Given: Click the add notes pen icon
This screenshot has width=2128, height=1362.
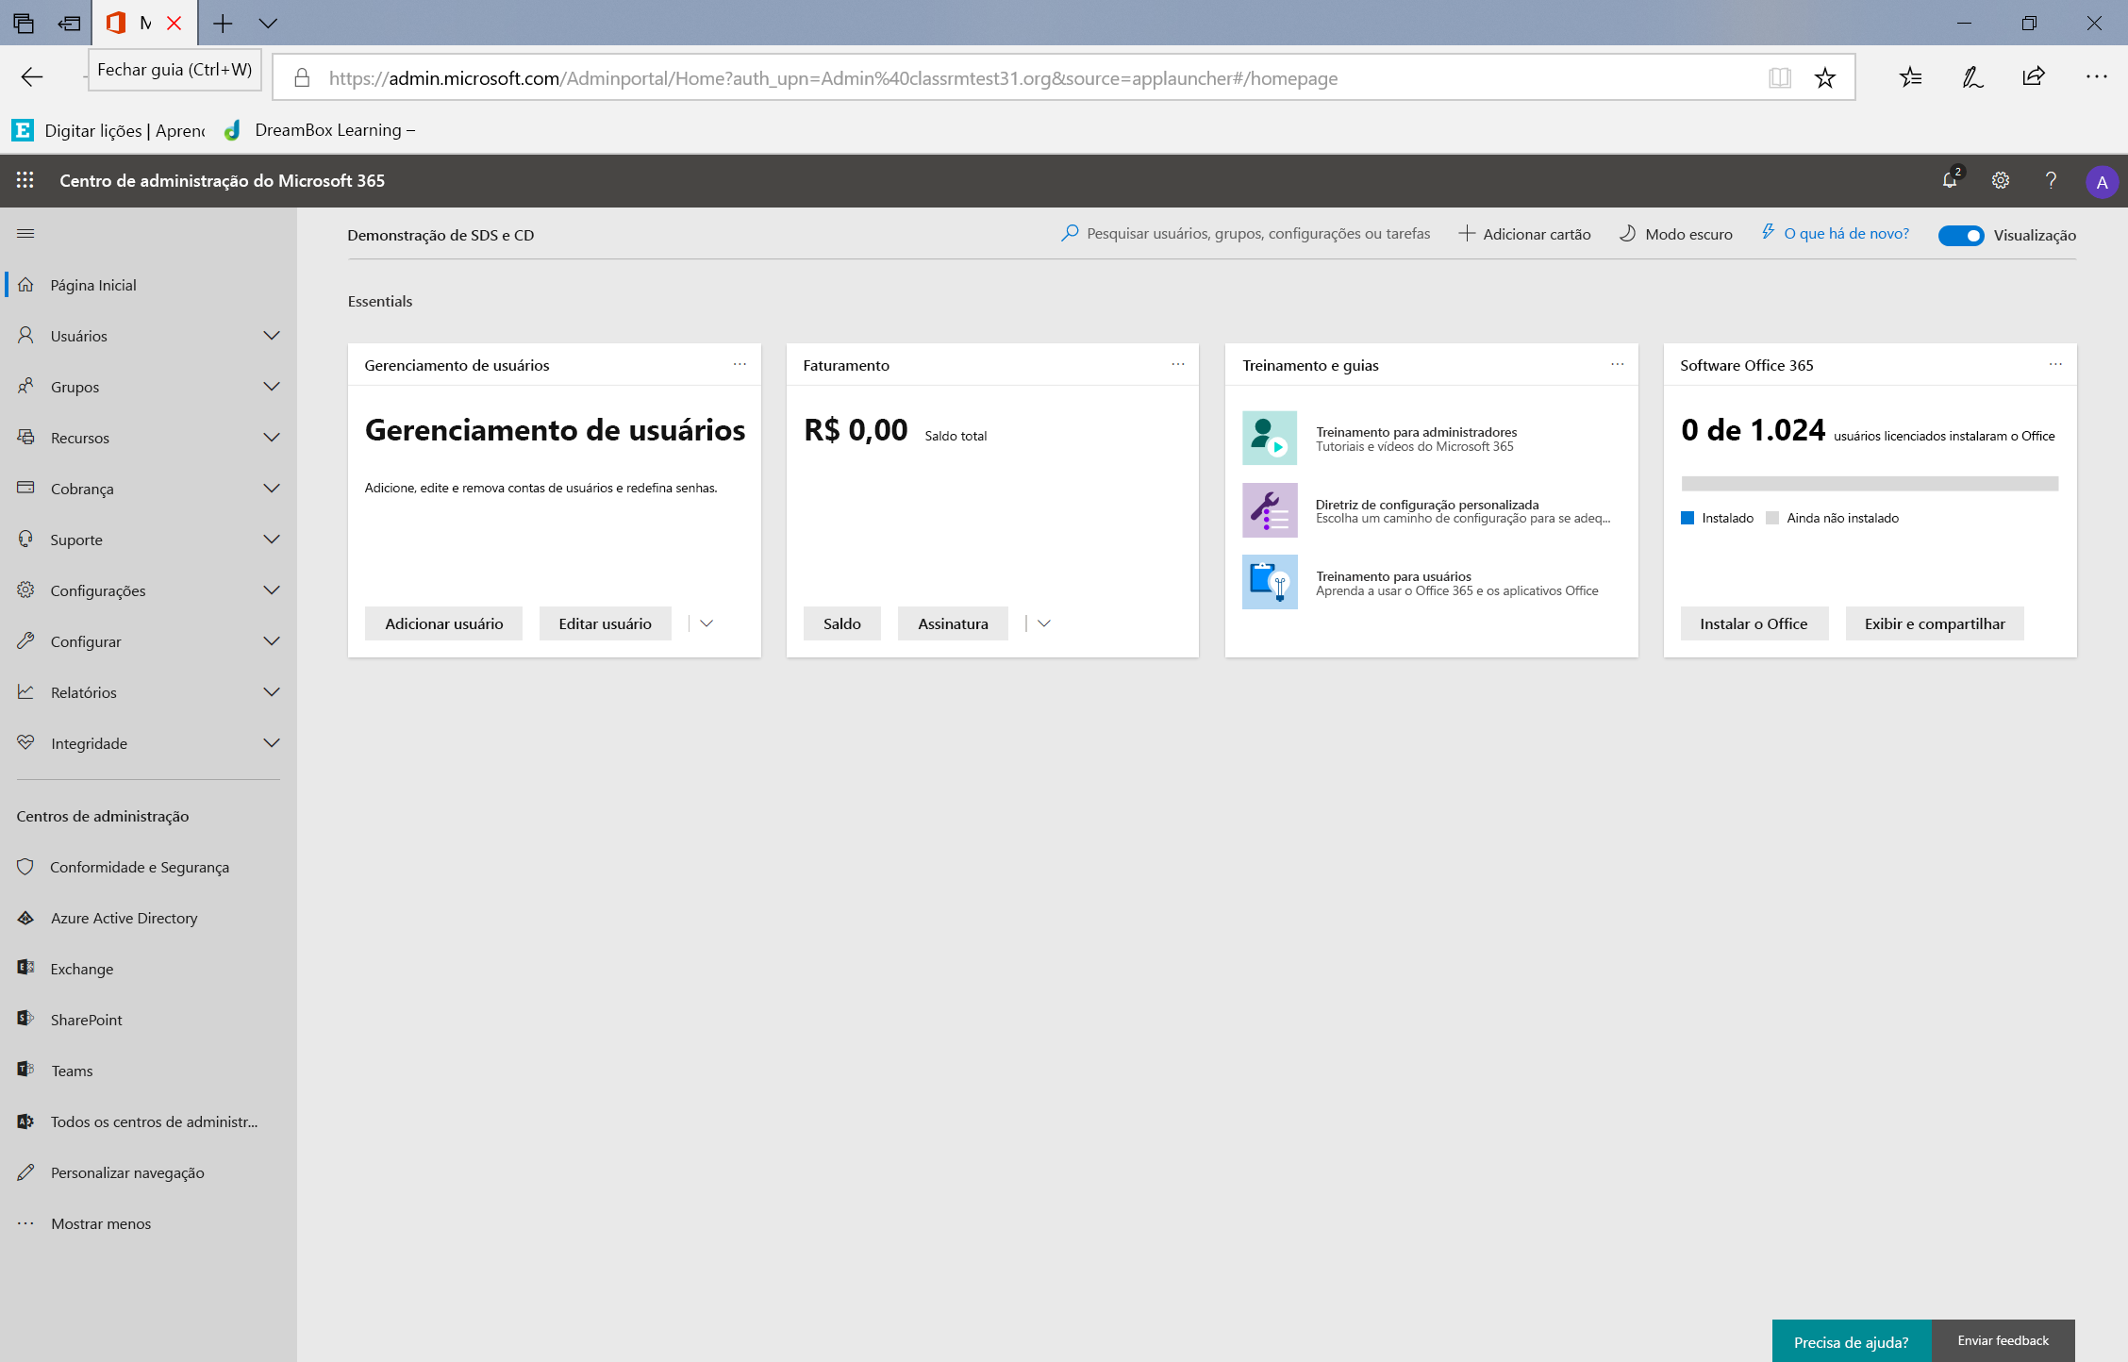Looking at the screenshot, I should (1972, 77).
